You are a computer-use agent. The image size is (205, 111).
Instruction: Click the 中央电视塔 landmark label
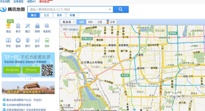click(x=143, y=28)
